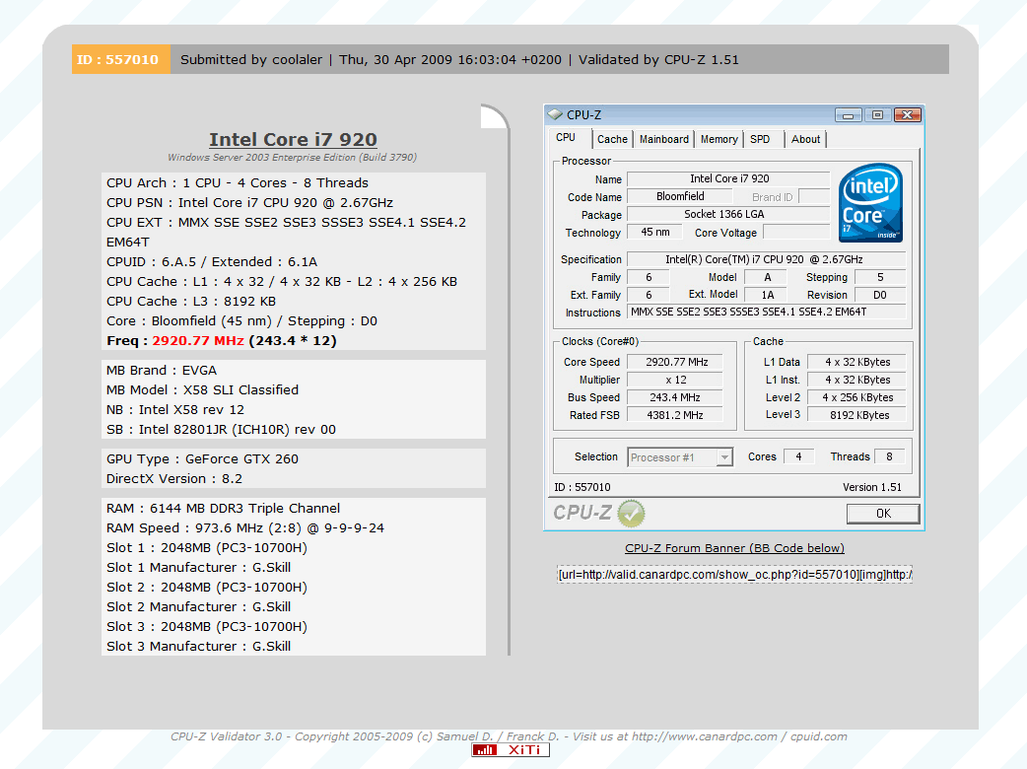Image resolution: width=1027 pixels, height=769 pixels.
Task: Open the About tab
Action: [x=805, y=139]
